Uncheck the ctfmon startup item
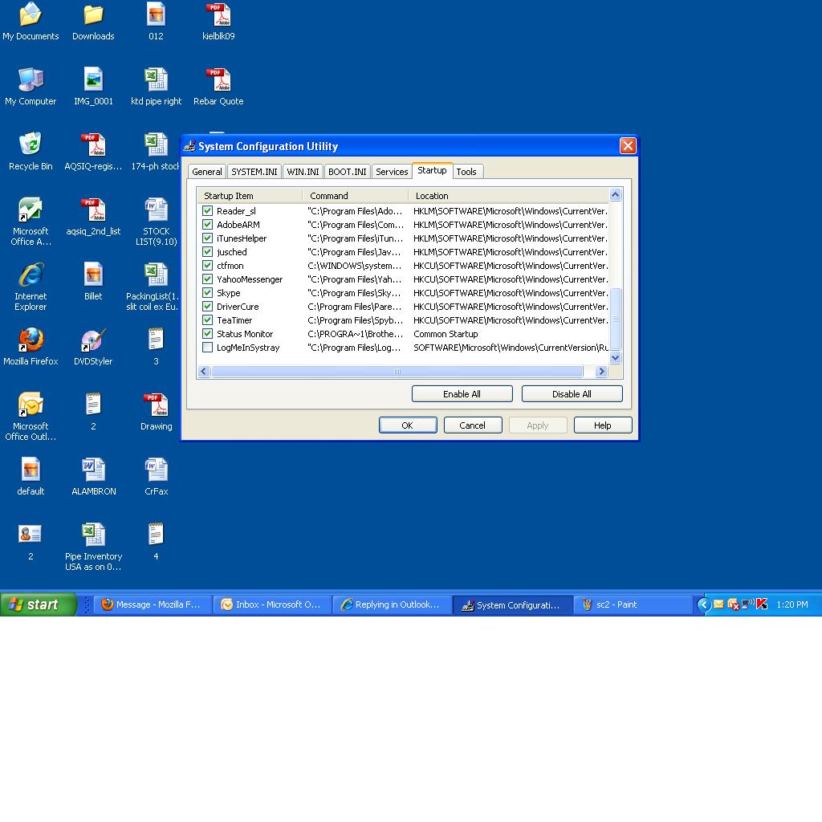 pos(208,265)
